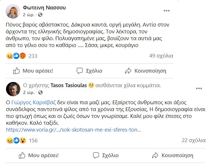Like the first post with Μου αρέσει!

pos(33,71)
